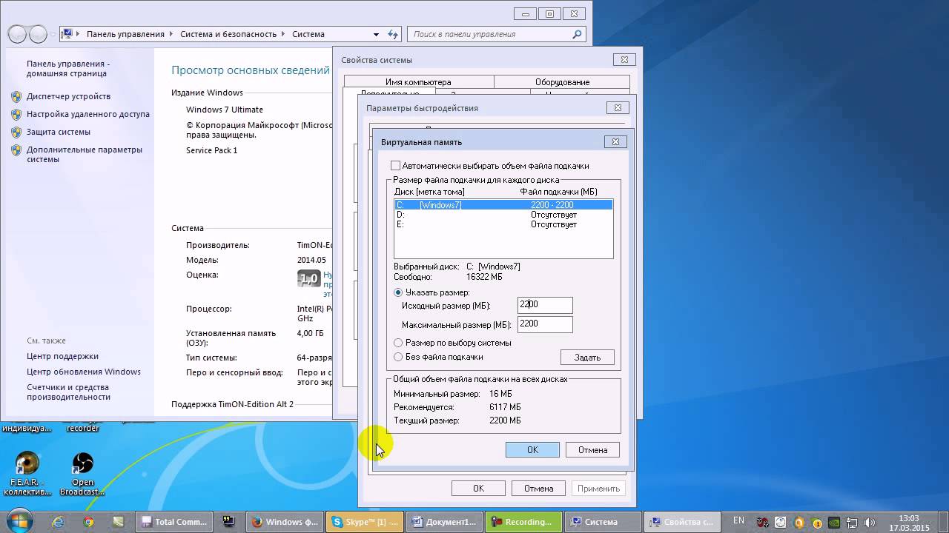Click the Windows Experience 1,0 rating badge
Viewport: 949px width, 533px height.
(308, 278)
